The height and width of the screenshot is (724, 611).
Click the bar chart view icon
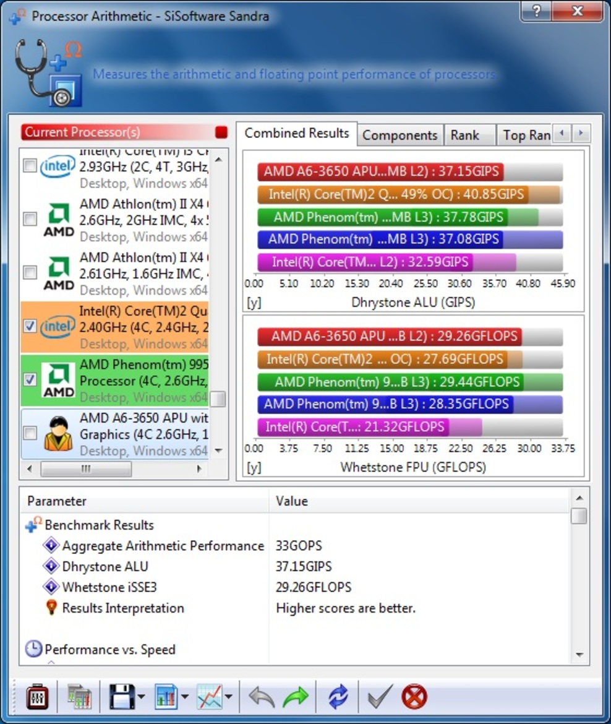[x=166, y=697]
